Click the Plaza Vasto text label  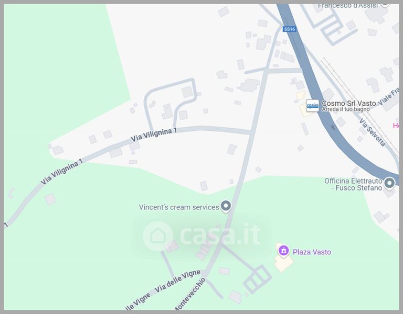(312, 252)
